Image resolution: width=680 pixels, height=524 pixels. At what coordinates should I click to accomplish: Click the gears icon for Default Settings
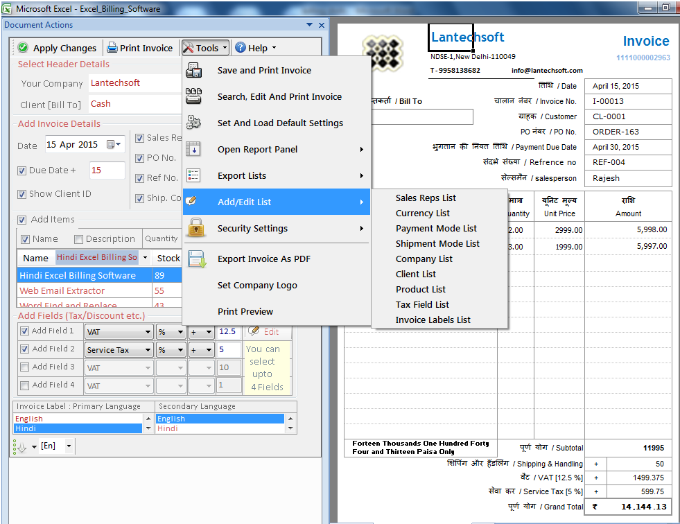click(193, 123)
